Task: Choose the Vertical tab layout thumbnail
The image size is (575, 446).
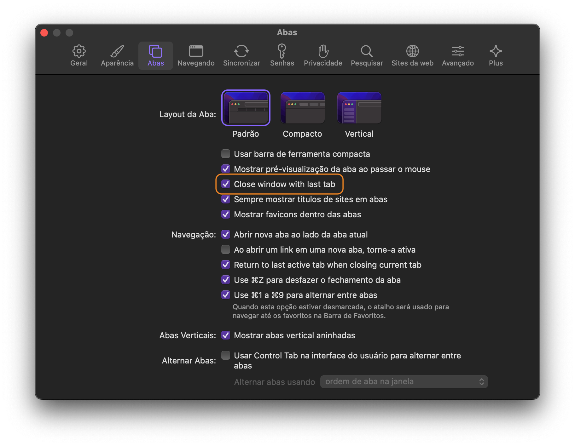Action: tap(359, 108)
